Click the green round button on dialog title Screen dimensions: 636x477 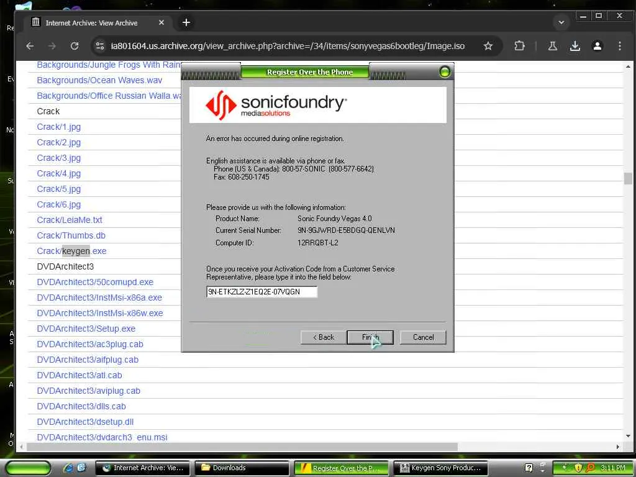445,72
